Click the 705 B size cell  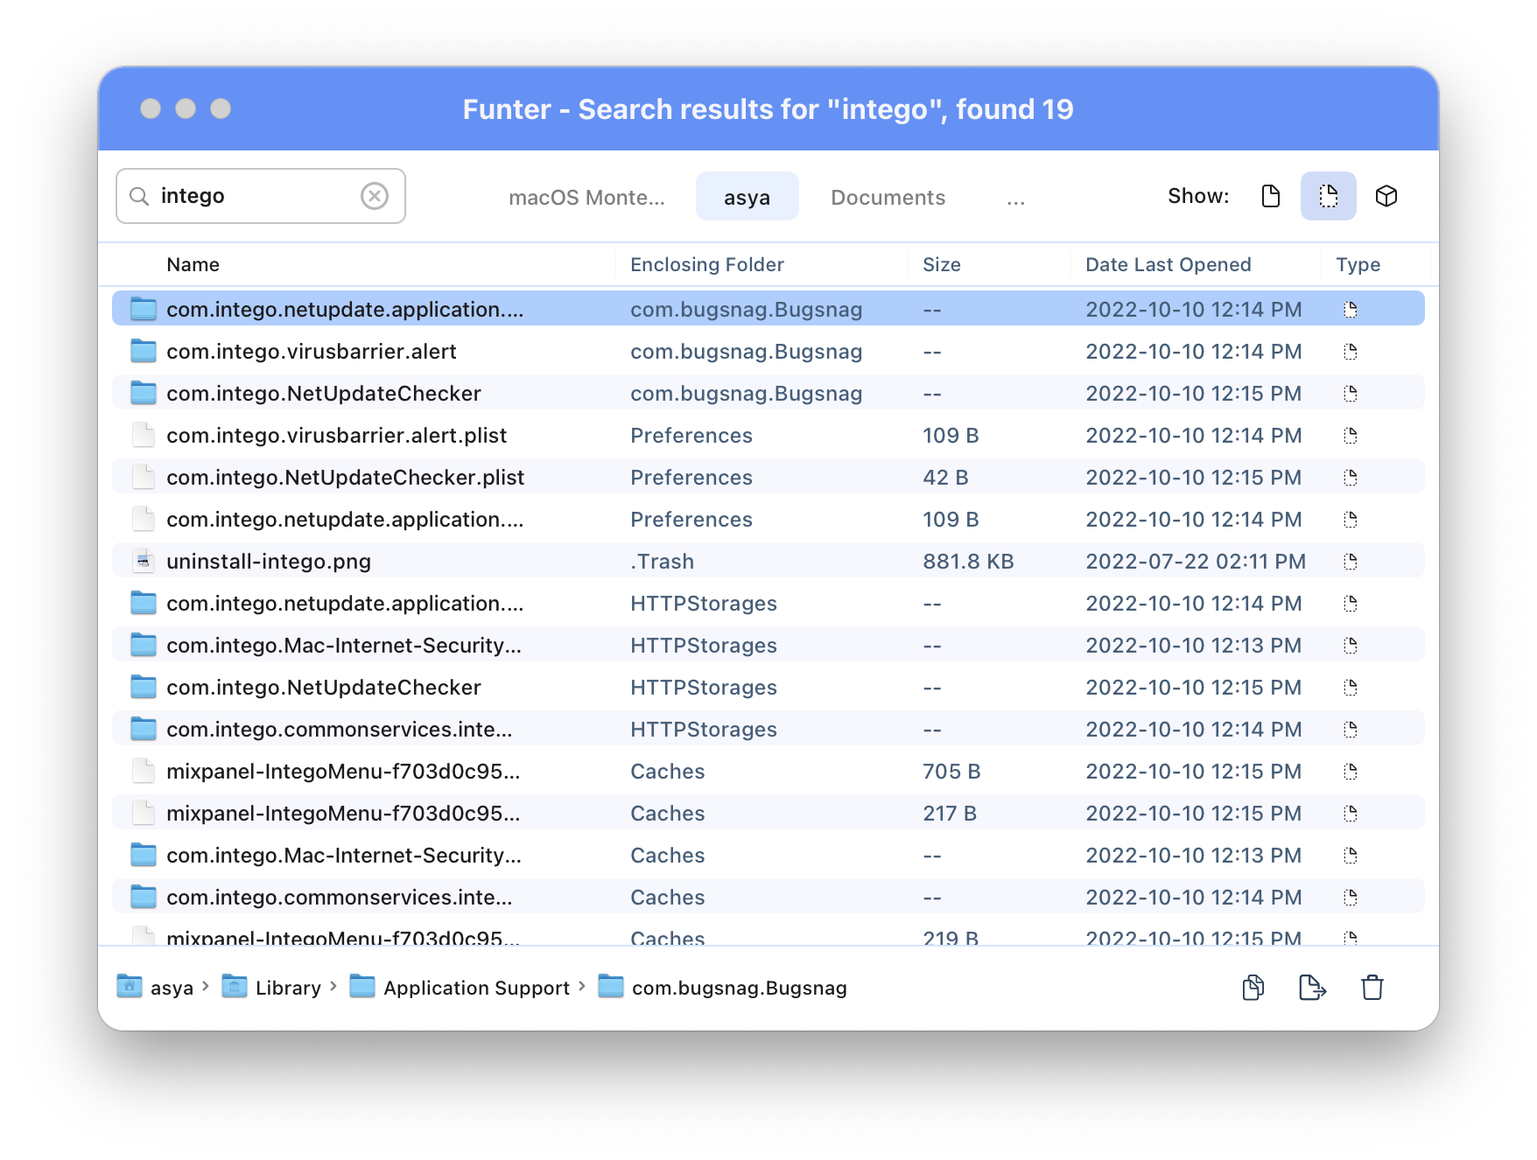pos(951,771)
